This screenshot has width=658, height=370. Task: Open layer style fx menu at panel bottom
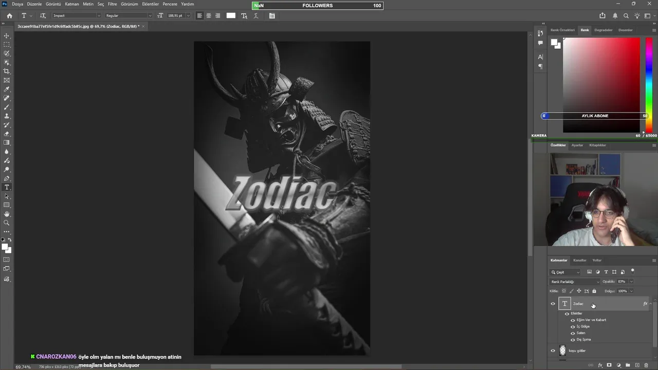(600, 365)
